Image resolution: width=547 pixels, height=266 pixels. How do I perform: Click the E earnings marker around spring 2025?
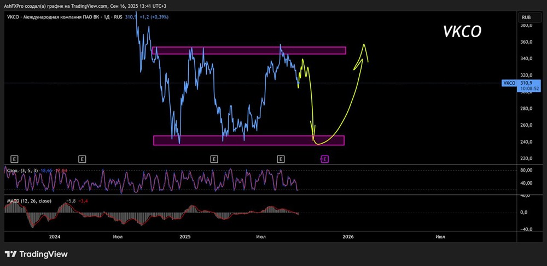point(214,159)
